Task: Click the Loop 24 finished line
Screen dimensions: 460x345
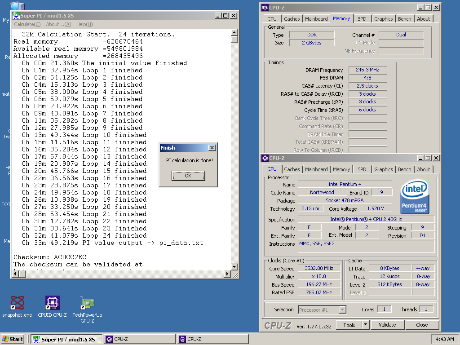Action: (x=84, y=235)
